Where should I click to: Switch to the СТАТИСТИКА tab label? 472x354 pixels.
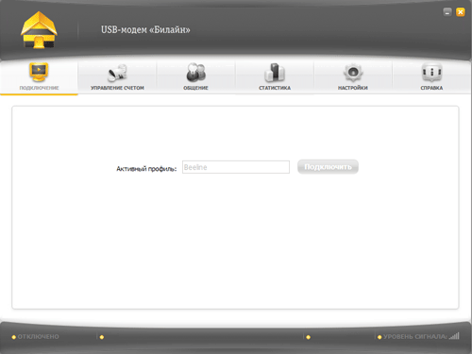click(x=275, y=88)
